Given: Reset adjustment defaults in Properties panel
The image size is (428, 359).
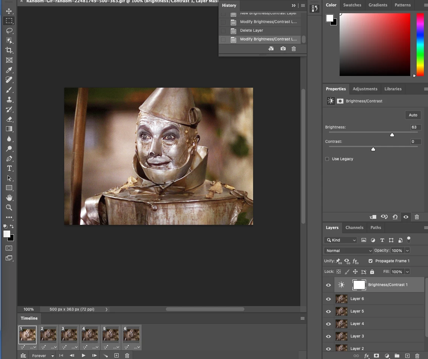Looking at the screenshot, I should click(395, 217).
